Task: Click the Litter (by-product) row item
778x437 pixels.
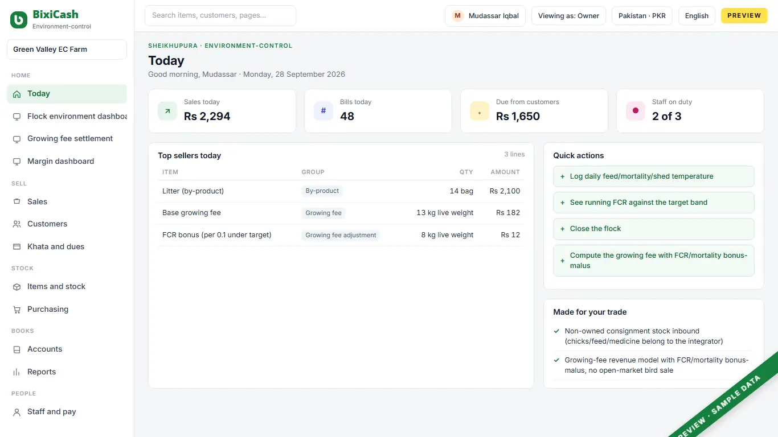Action: (x=193, y=191)
